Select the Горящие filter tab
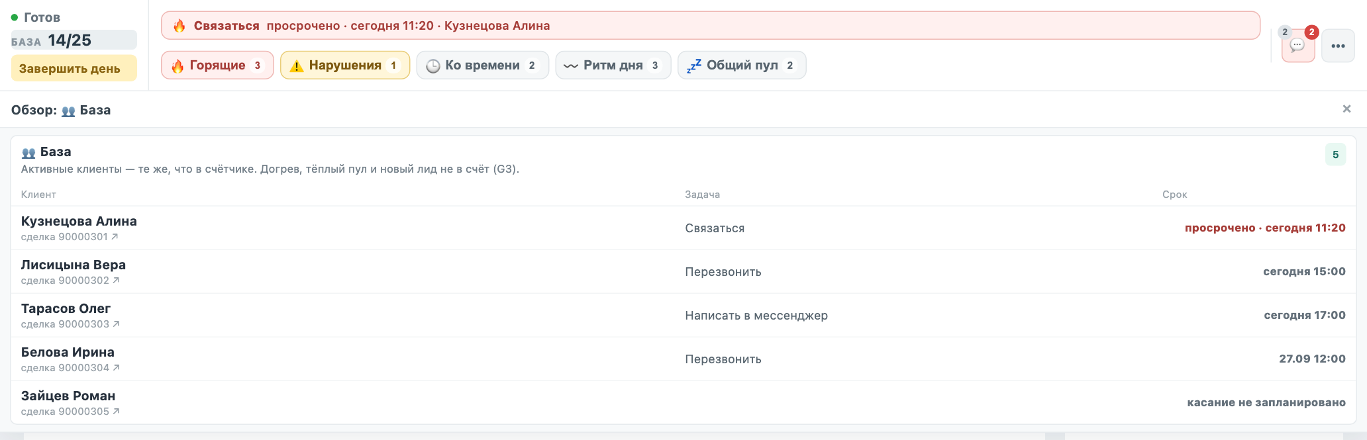The width and height of the screenshot is (1367, 440). click(x=217, y=66)
